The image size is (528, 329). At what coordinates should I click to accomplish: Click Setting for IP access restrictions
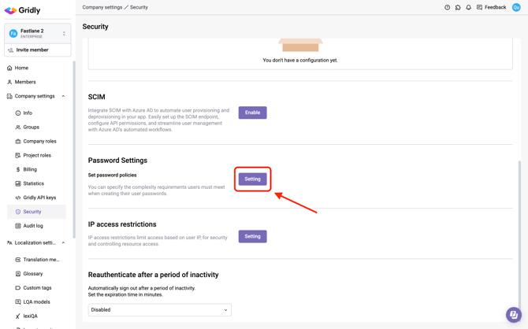click(252, 236)
